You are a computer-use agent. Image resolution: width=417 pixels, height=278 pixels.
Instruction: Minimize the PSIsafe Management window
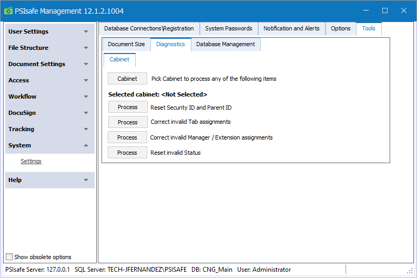[x=366, y=10]
